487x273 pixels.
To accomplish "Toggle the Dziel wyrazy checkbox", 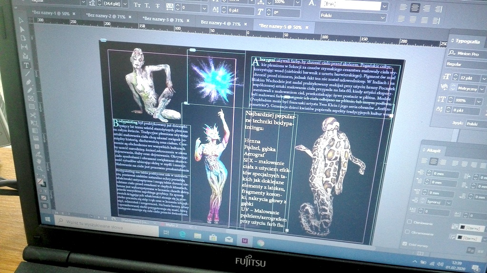I will coord(405,244).
